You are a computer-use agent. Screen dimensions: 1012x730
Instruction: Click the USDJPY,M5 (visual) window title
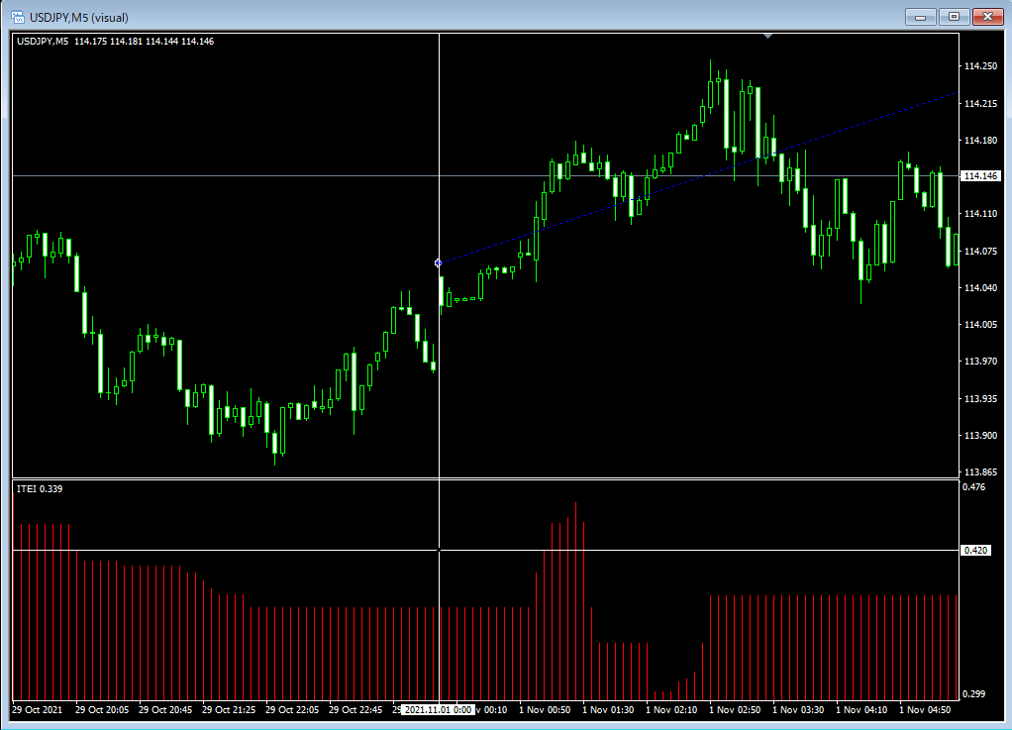[x=79, y=17]
